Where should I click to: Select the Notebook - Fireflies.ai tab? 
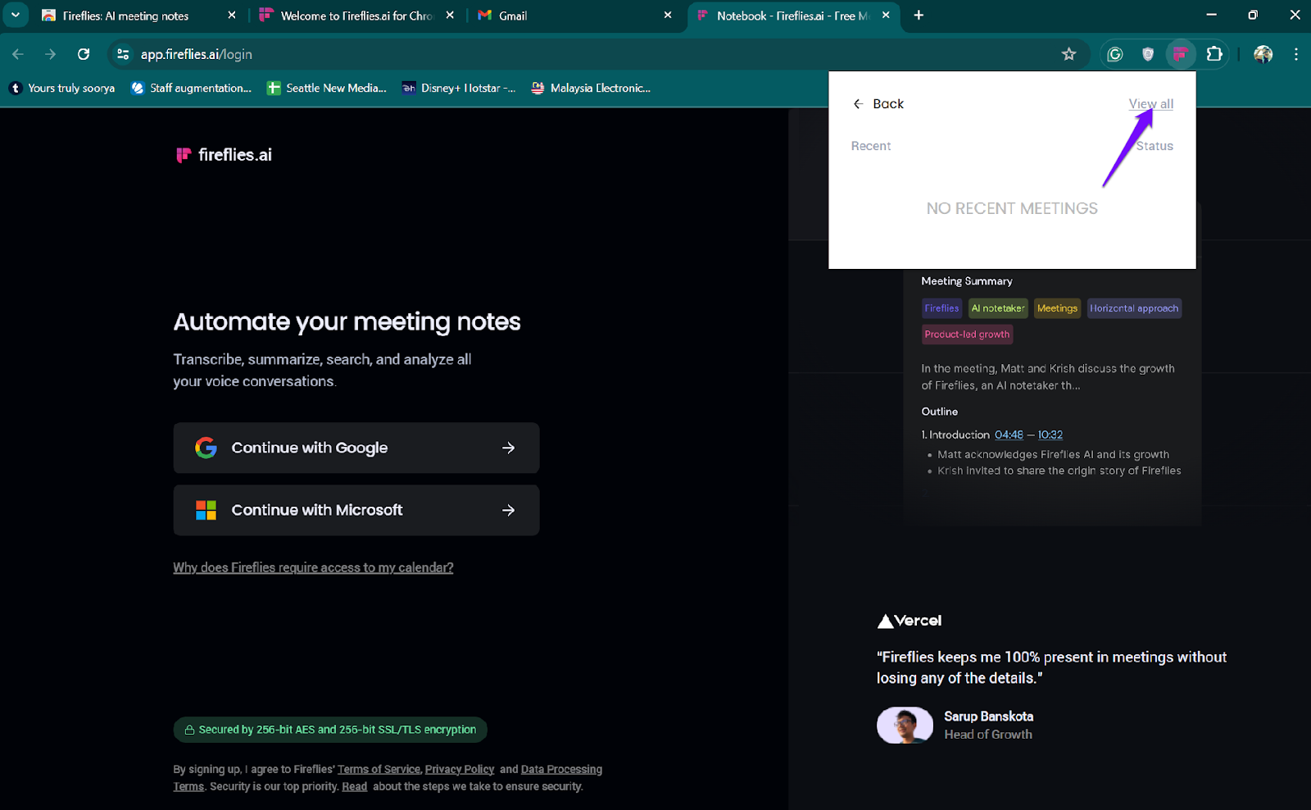click(x=792, y=16)
